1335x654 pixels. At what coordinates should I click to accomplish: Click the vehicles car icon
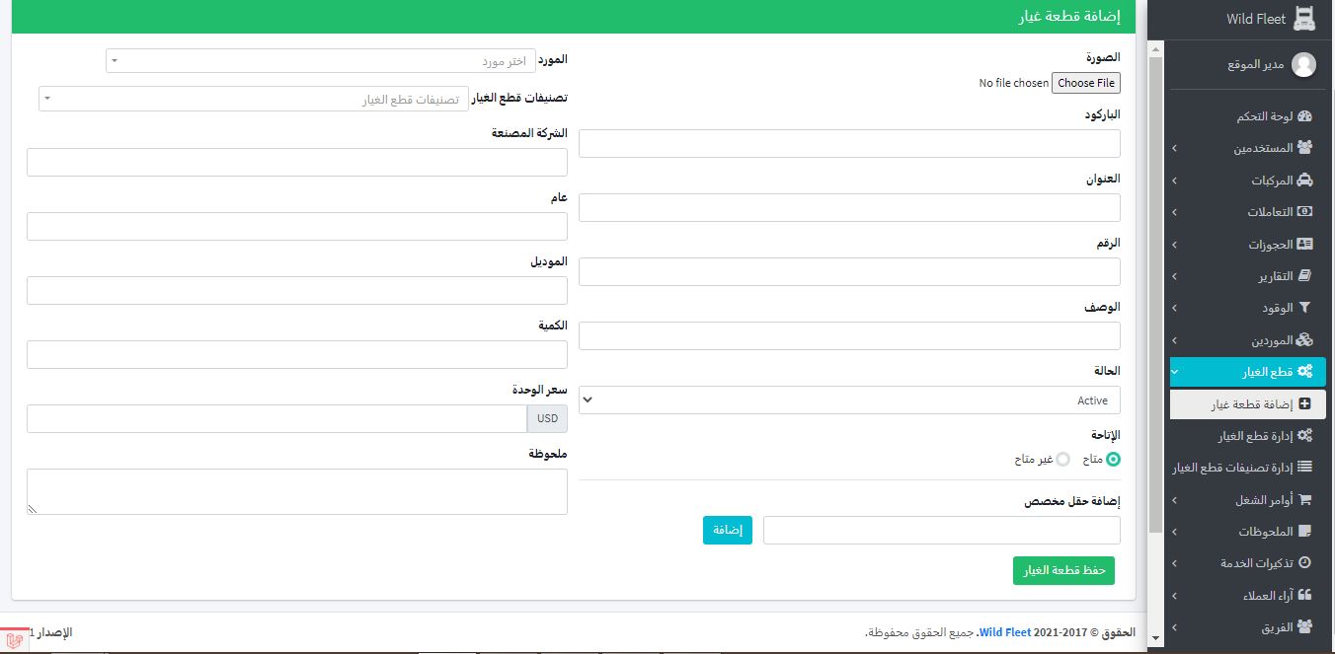1304,181
